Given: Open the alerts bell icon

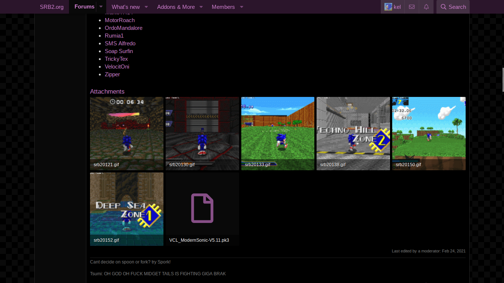Looking at the screenshot, I should click(426, 7).
